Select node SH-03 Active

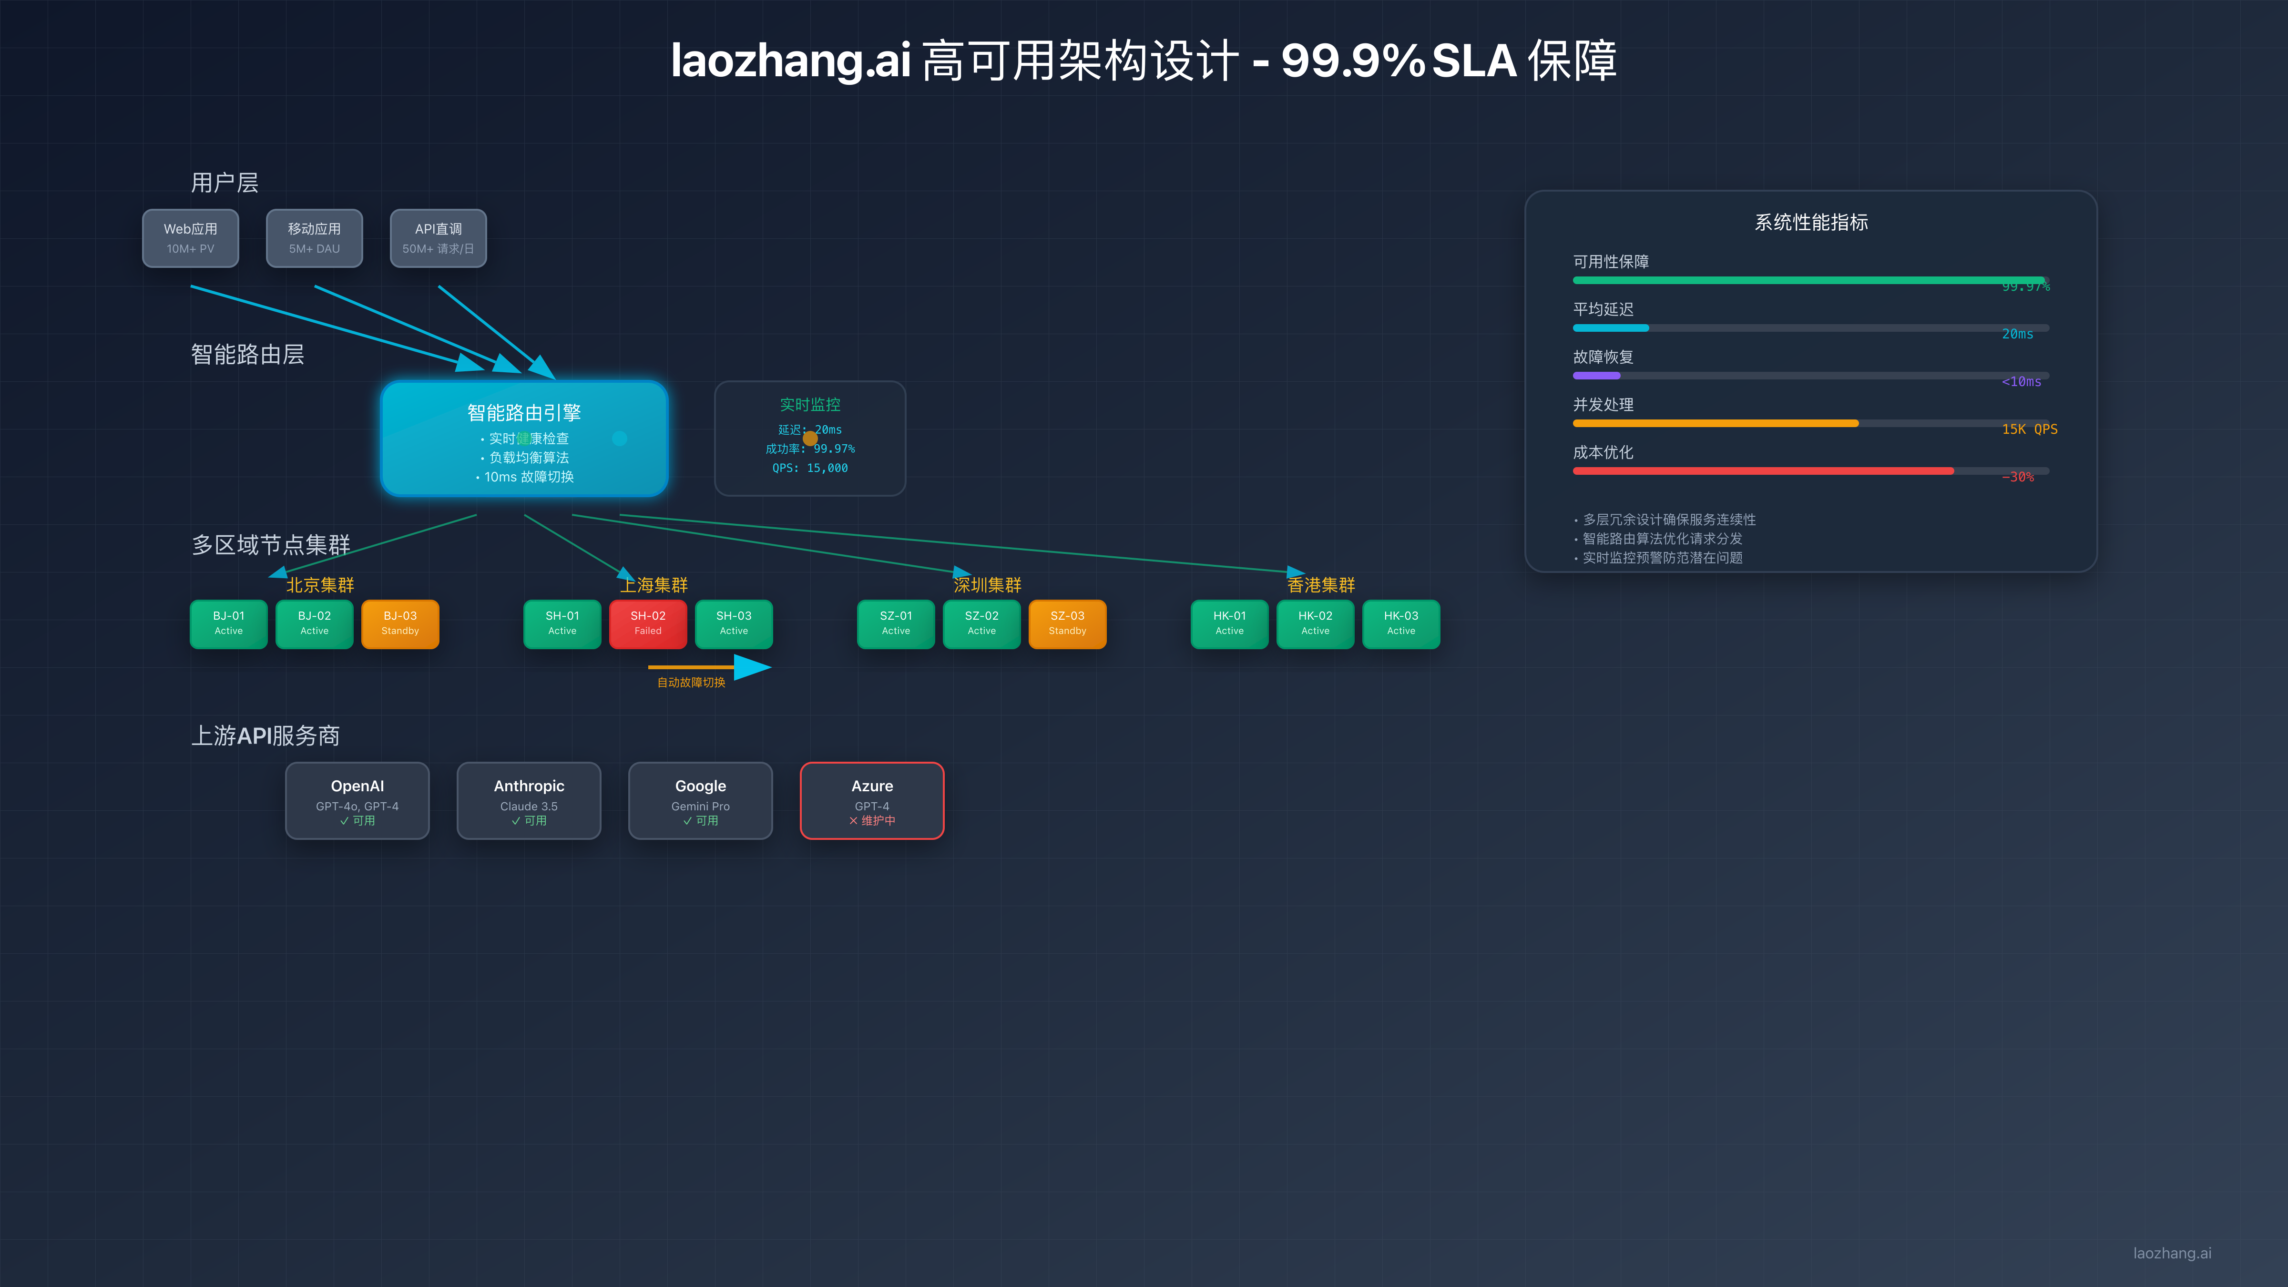734,624
